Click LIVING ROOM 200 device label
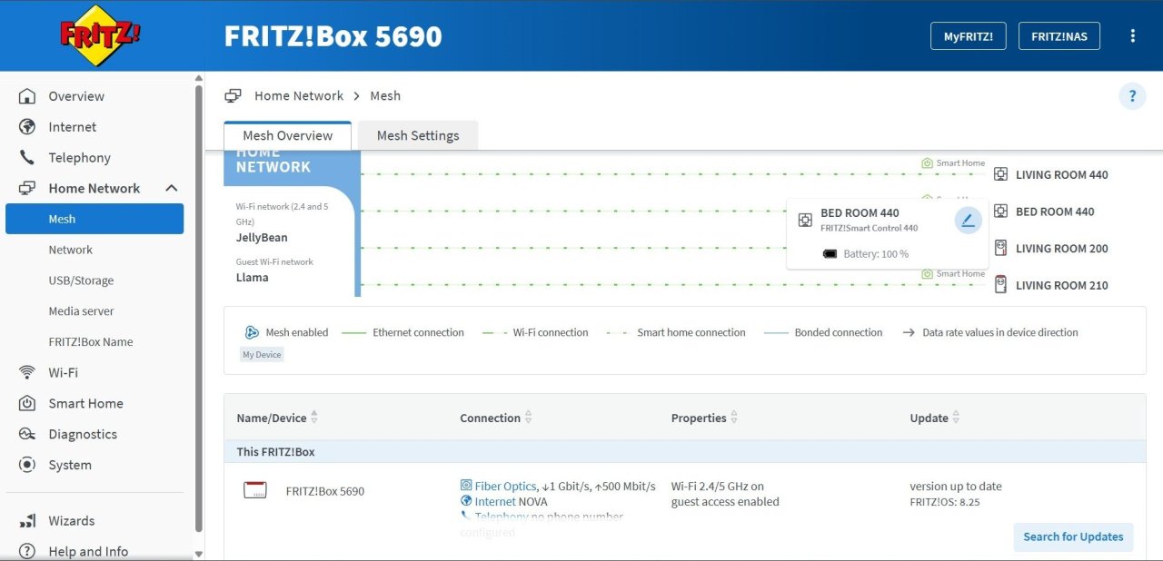The image size is (1163, 561). (x=1062, y=249)
